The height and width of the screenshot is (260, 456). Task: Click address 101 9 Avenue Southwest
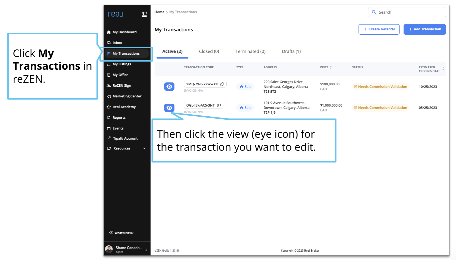coord(286,108)
